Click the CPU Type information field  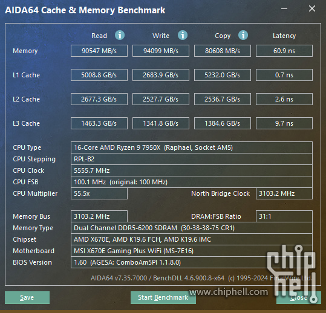[192, 147]
